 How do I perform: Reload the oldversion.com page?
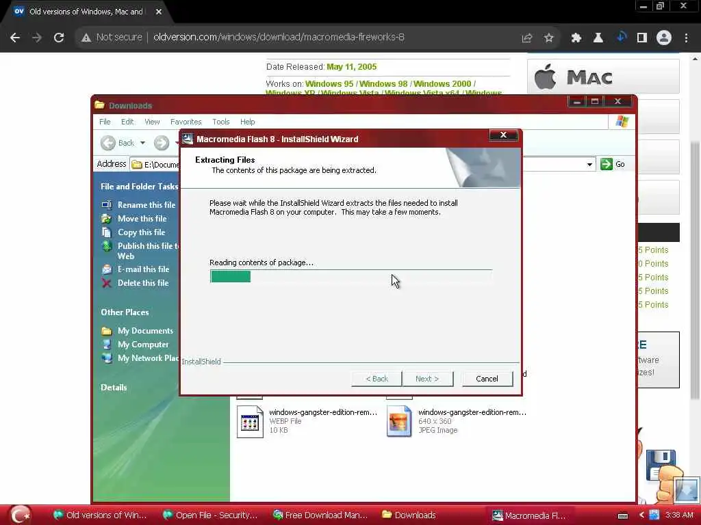pos(59,38)
